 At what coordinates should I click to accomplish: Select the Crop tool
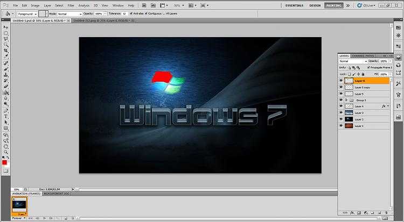pos(6,51)
